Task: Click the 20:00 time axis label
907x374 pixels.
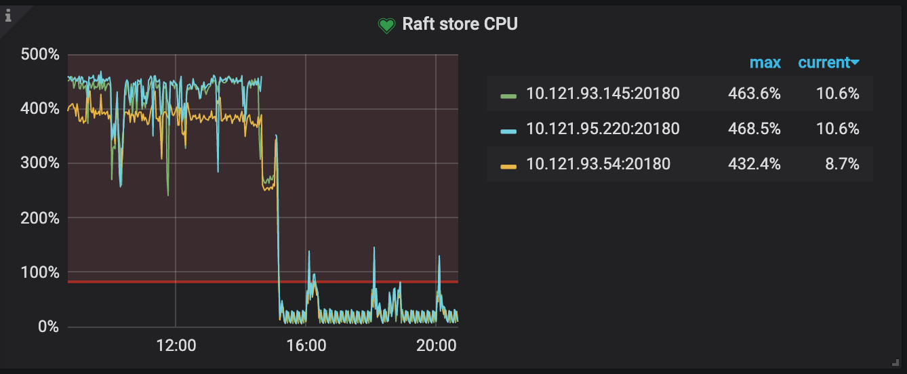Action: point(437,346)
